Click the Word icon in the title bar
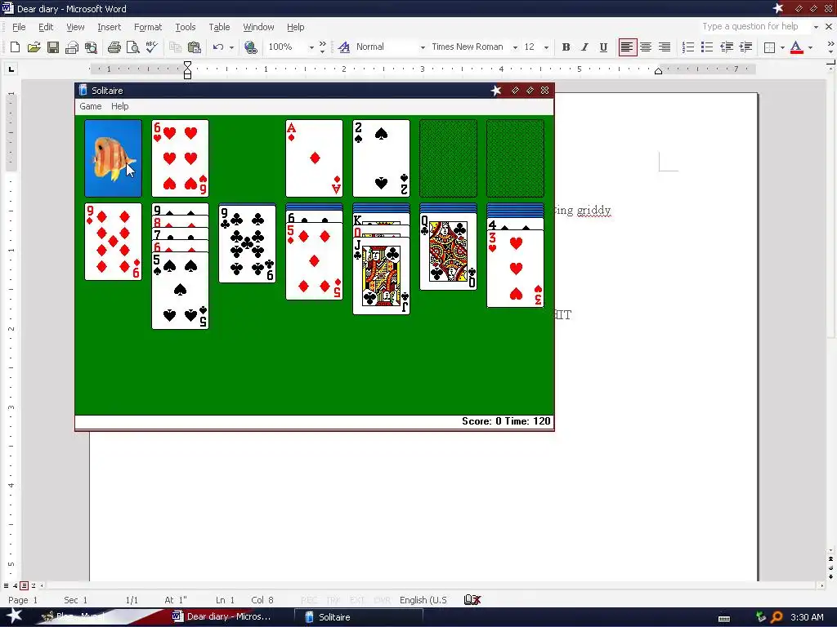Image resolution: width=837 pixels, height=627 pixels. (7, 8)
